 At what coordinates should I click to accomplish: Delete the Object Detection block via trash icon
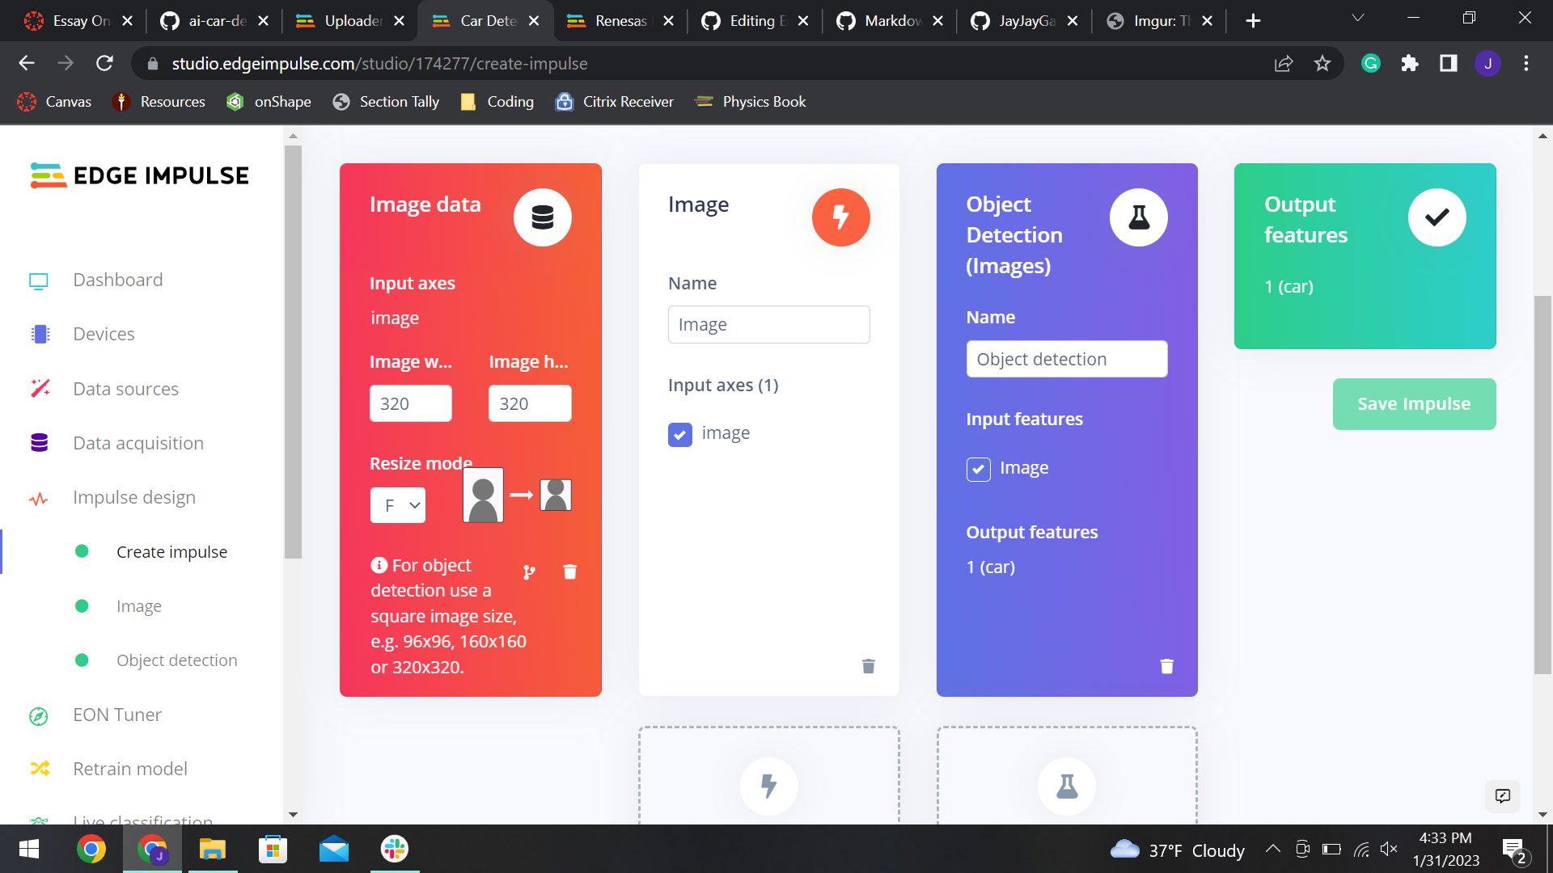(x=1166, y=666)
